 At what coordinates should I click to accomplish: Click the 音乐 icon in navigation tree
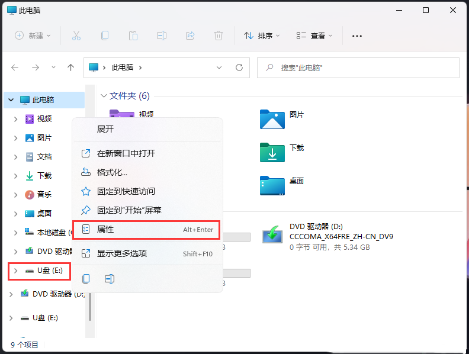click(x=30, y=195)
